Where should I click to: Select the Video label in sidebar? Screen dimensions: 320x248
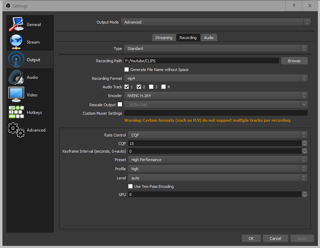click(32, 95)
